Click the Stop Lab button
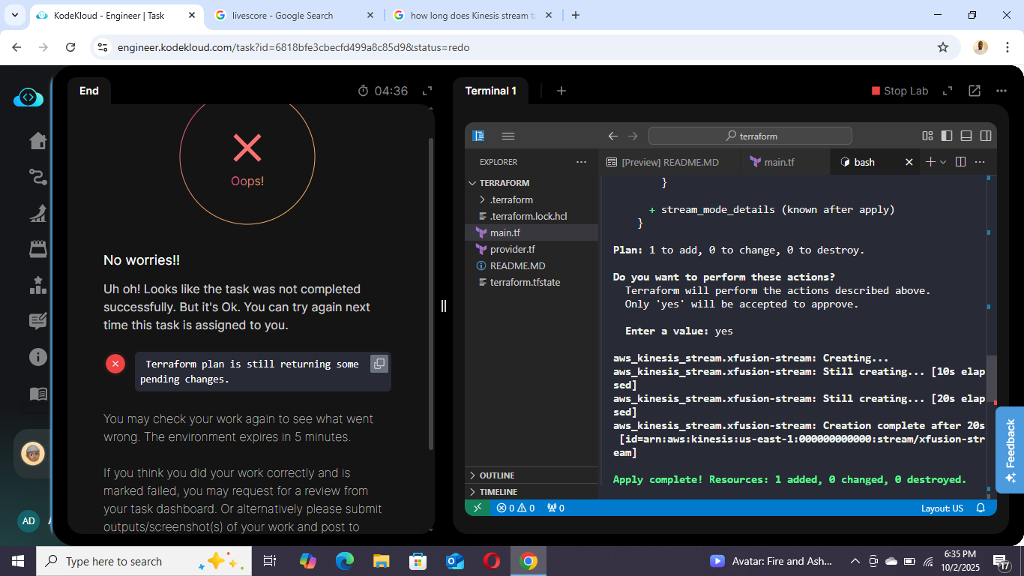Image resolution: width=1024 pixels, height=576 pixels. tap(900, 91)
